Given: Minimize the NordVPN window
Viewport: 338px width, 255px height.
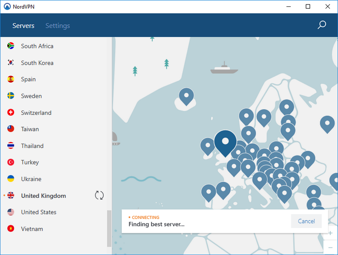Looking at the screenshot, I should (288, 6).
